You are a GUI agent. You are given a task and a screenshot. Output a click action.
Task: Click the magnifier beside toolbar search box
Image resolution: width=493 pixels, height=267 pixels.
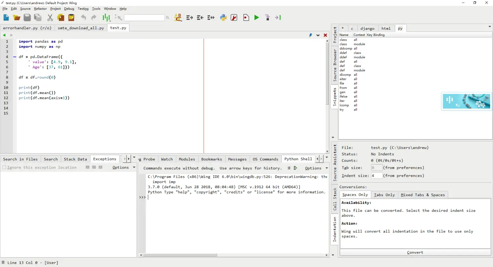(x=168, y=18)
